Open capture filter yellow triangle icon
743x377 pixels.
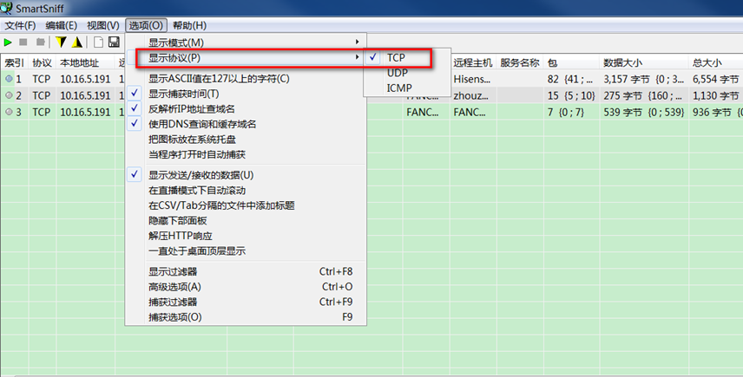tap(77, 42)
